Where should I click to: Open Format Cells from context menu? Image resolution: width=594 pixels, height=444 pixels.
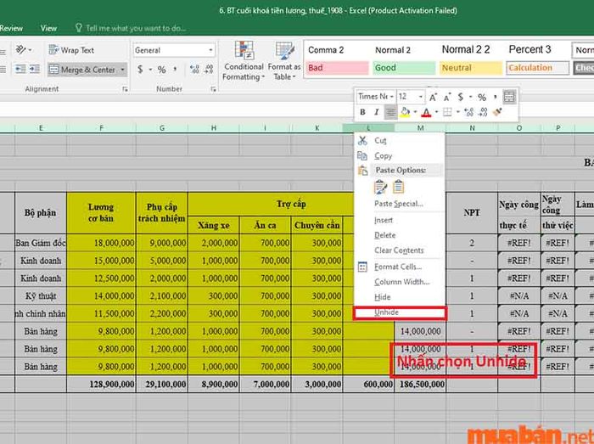coord(400,267)
